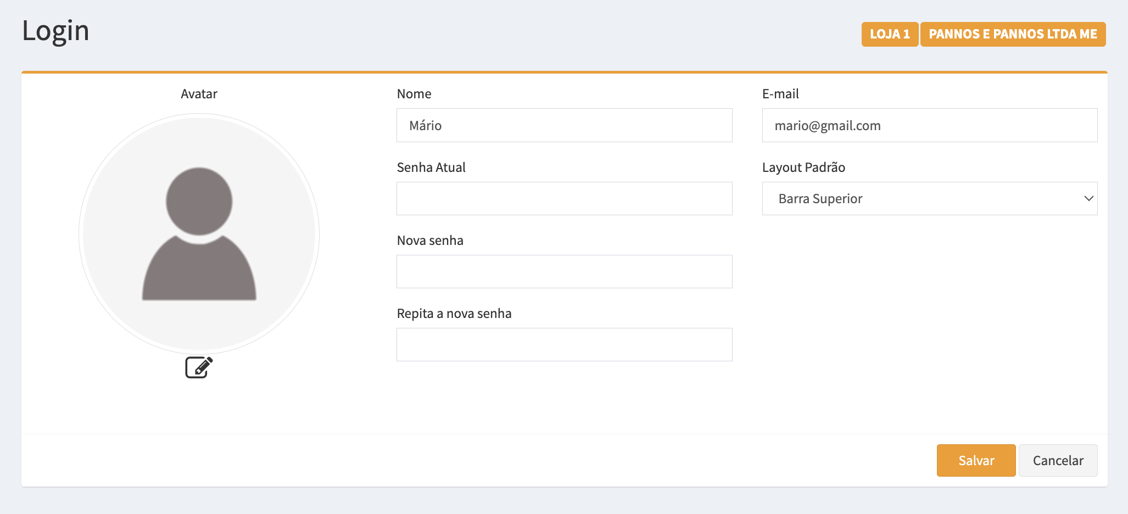The image size is (1128, 514).
Task: Click the E-mail field label
Action: [x=780, y=94]
